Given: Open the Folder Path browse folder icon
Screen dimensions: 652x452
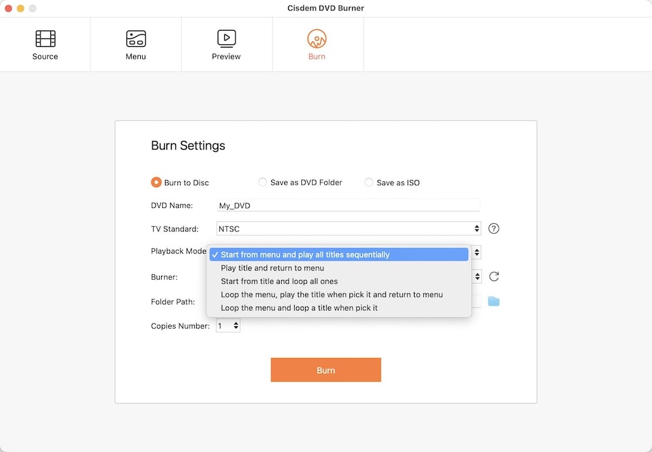Looking at the screenshot, I should 494,301.
